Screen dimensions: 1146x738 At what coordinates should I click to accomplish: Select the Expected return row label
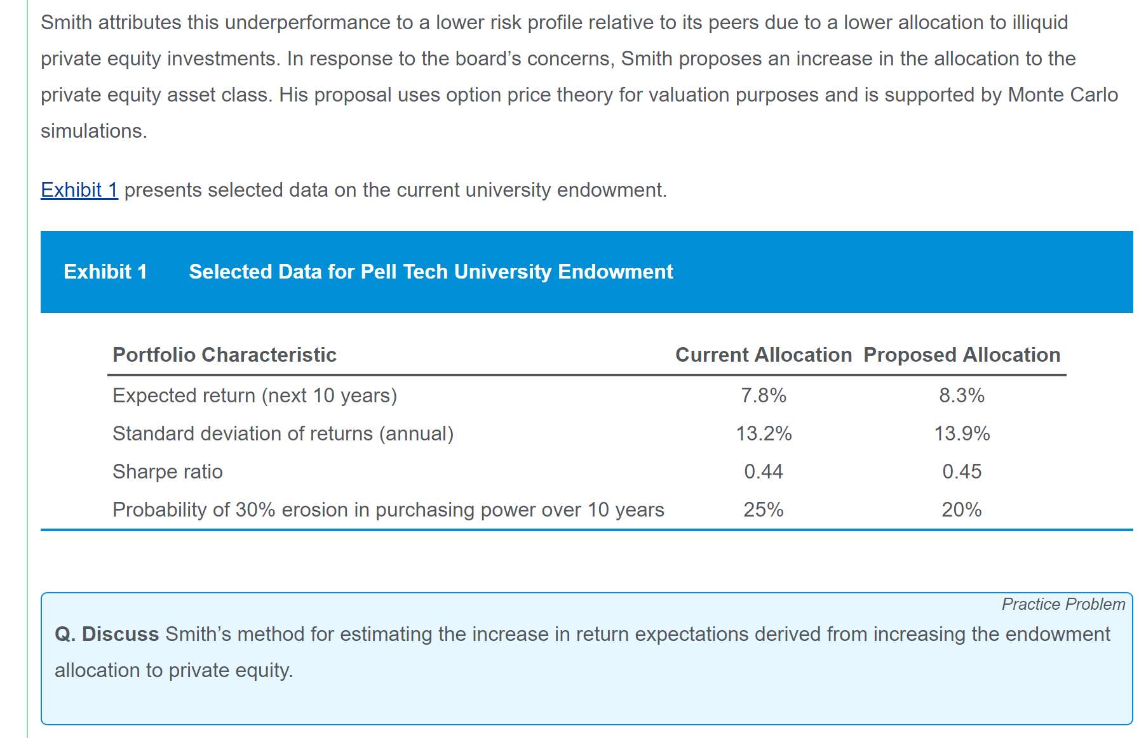click(x=255, y=395)
